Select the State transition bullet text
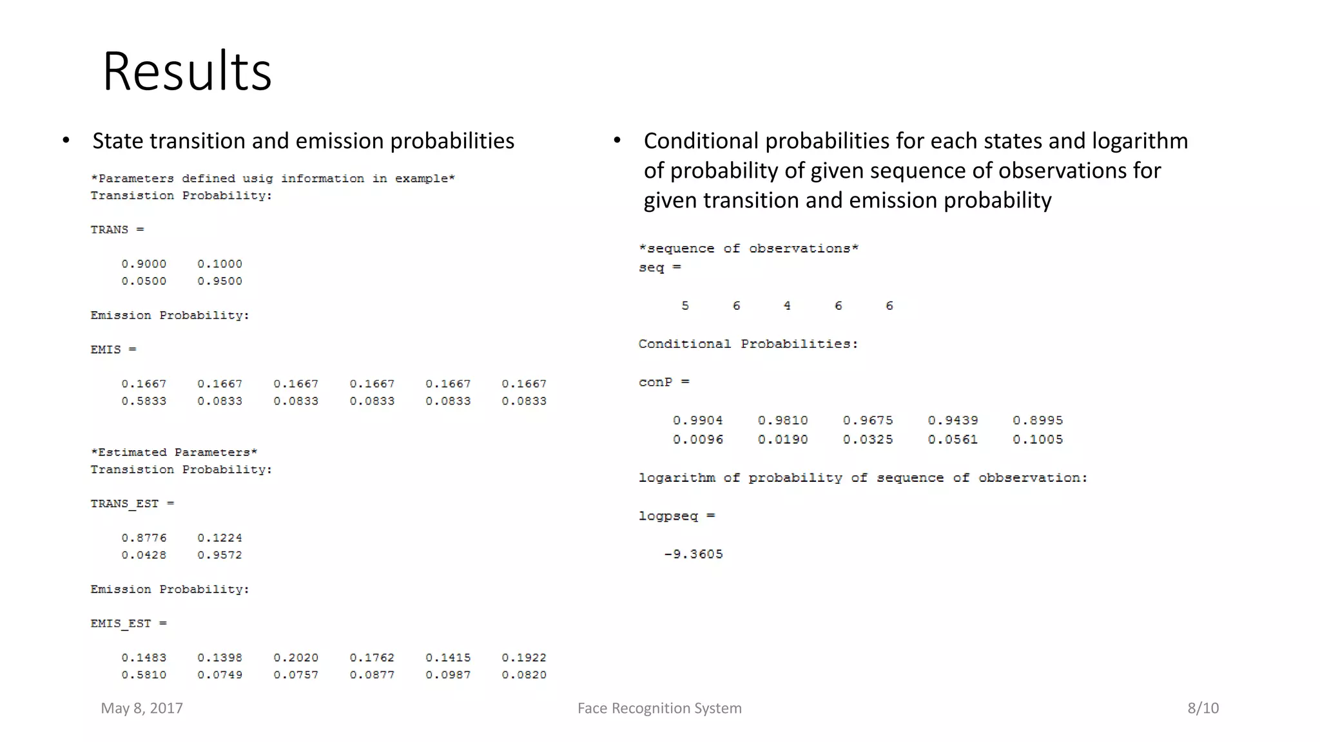Screen dimensions: 1320x742 click(303, 140)
